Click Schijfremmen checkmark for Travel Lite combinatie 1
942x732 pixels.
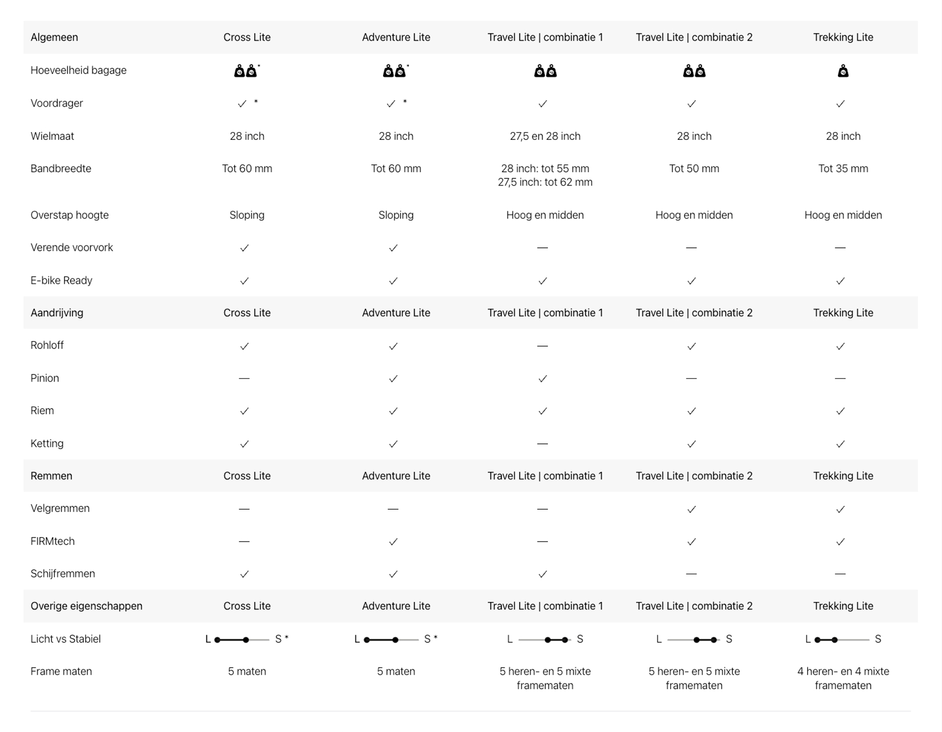point(543,574)
